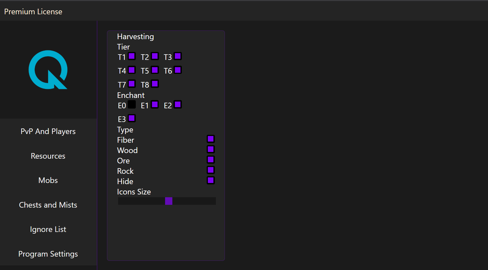Toggle the T1 tier checkbox

pos(132,56)
